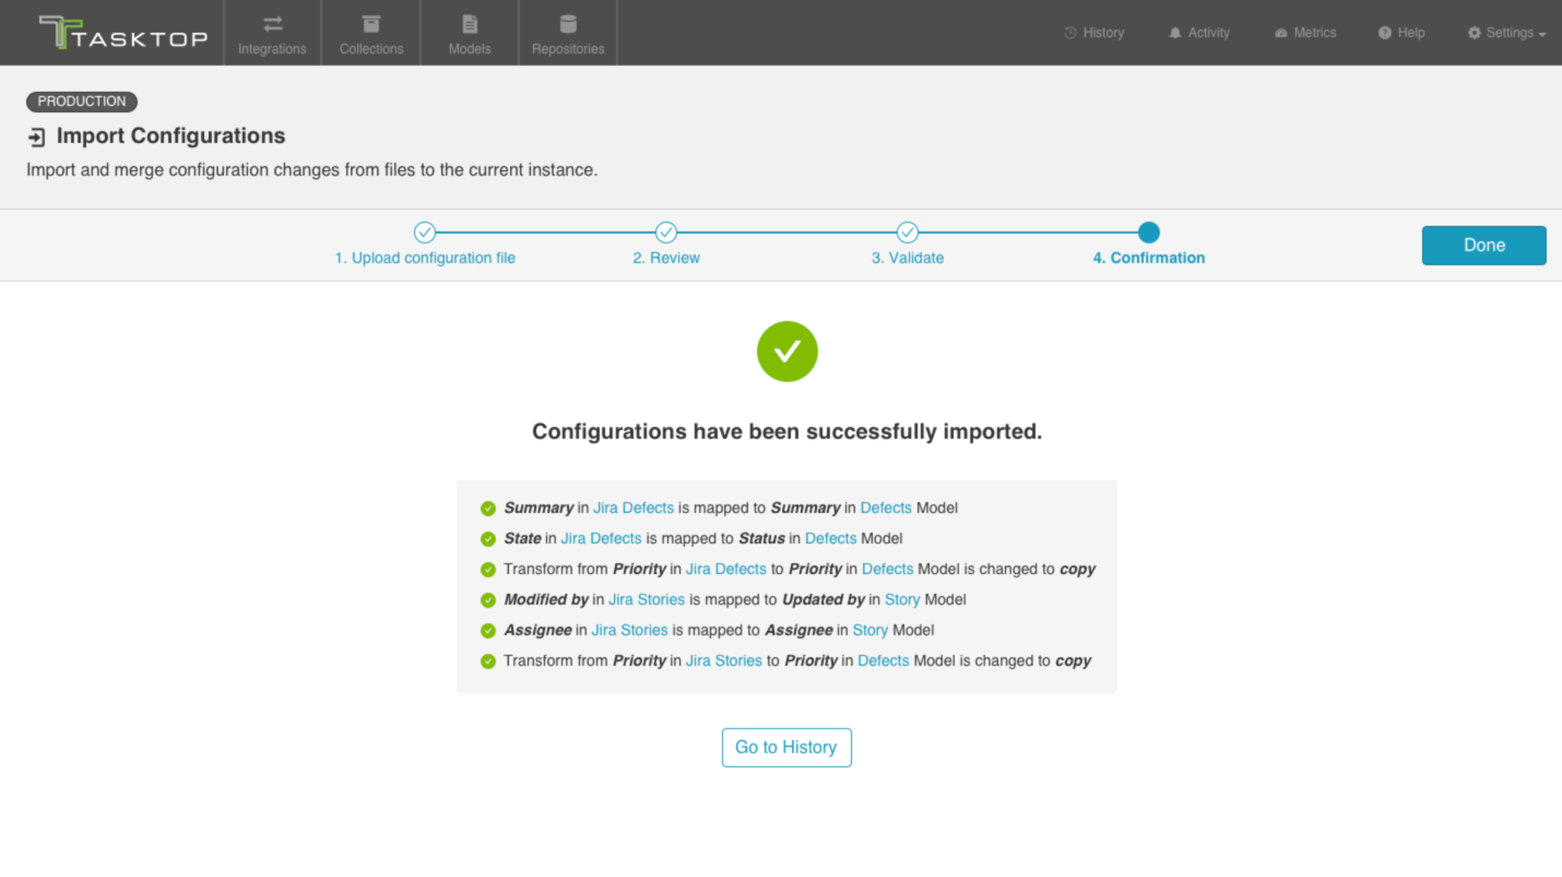Open Jira Stories link in Assignee row
Screen dimensions: 1562x877
(x=630, y=630)
